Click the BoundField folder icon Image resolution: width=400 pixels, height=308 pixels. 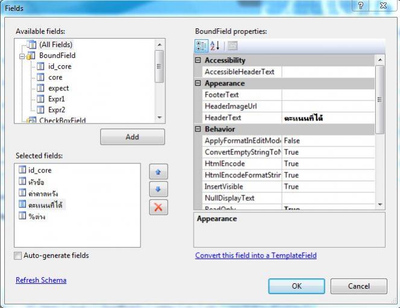click(31, 55)
